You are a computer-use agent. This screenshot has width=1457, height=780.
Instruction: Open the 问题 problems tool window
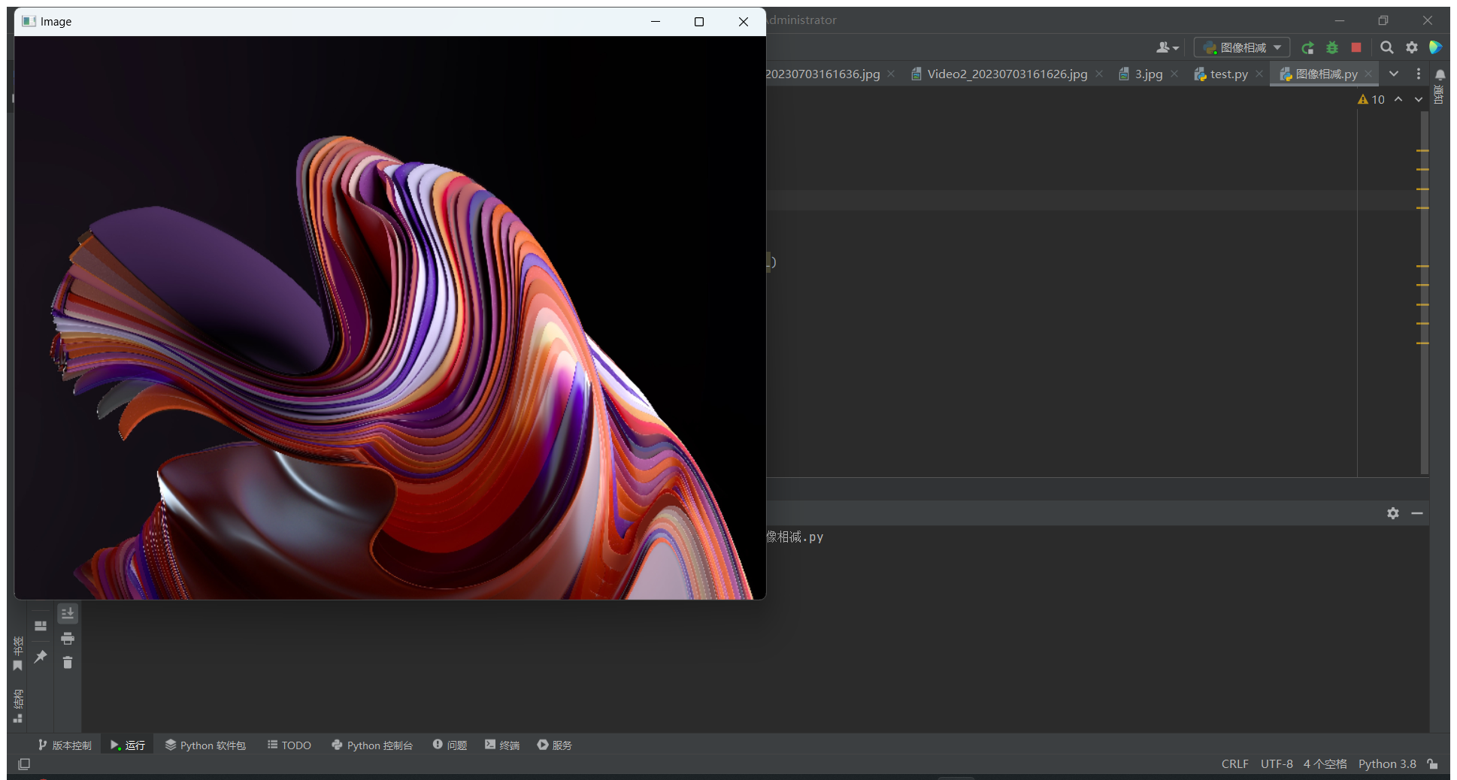pyautogui.click(x=450, y=745)
